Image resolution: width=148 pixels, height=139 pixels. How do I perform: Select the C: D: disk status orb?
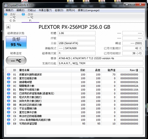coord(6,14)
